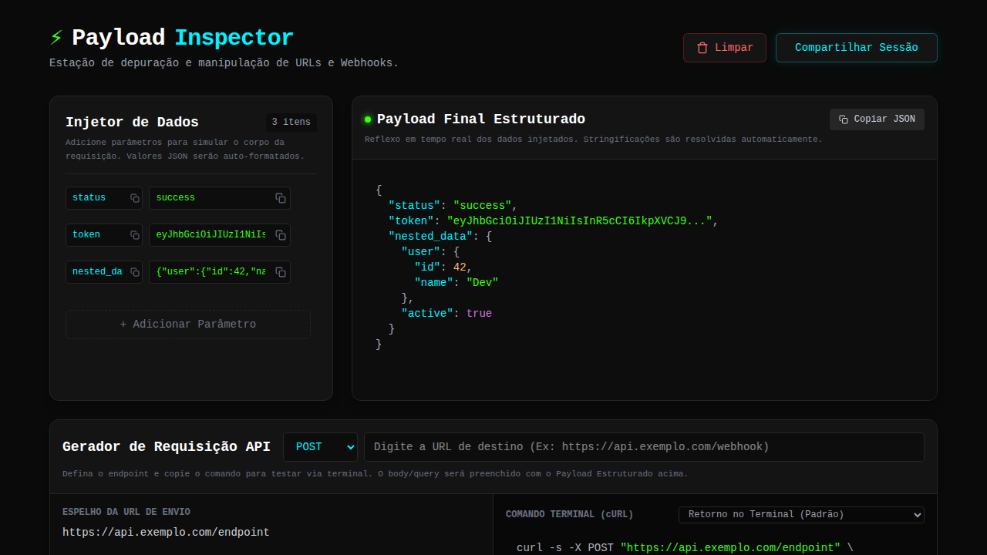Screen dimensions: 987x555
Task: Copy the success value
Action: 281,198
